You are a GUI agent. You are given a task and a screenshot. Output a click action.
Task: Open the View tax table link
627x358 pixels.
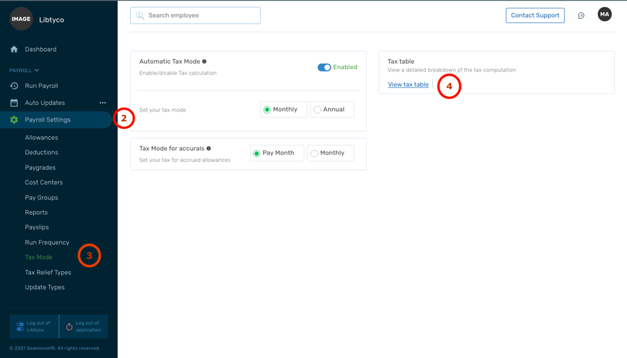(408, 84)
